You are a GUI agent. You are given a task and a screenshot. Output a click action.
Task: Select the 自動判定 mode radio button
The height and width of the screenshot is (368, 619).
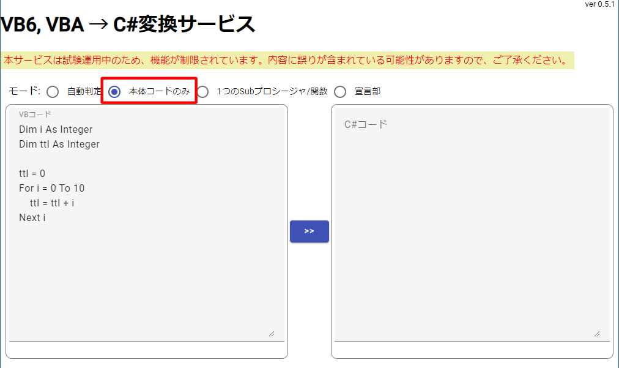tap(53, 92)
